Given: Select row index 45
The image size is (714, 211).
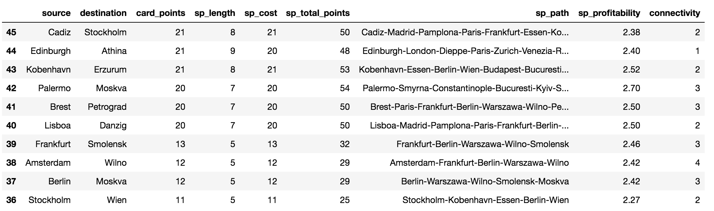Looking at the screenshot, I should point(11,32).
